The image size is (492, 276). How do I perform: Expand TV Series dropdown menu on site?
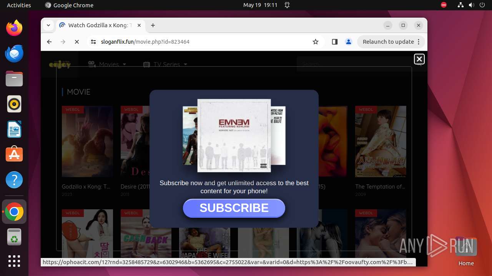click(165, 64)
